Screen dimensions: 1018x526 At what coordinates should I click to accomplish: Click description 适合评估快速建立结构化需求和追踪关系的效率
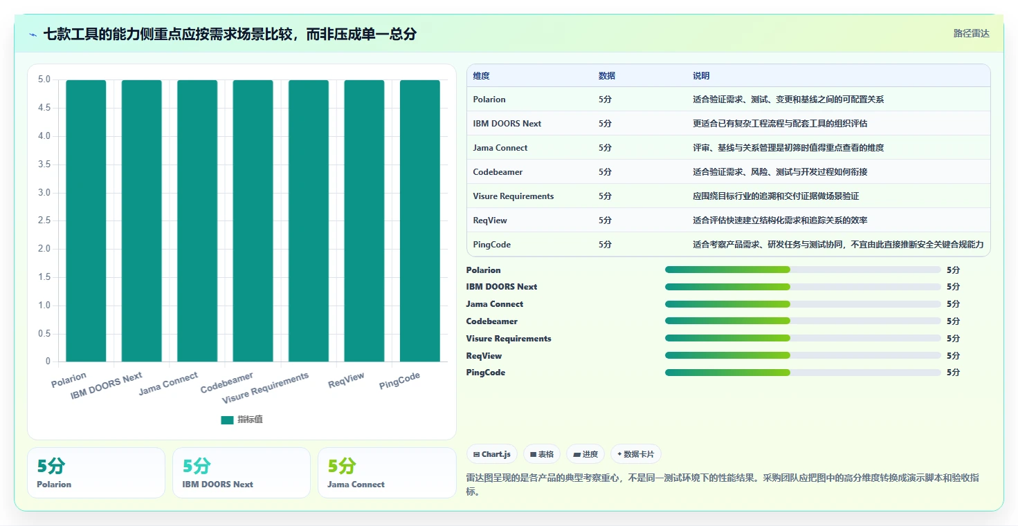point(780,220)
